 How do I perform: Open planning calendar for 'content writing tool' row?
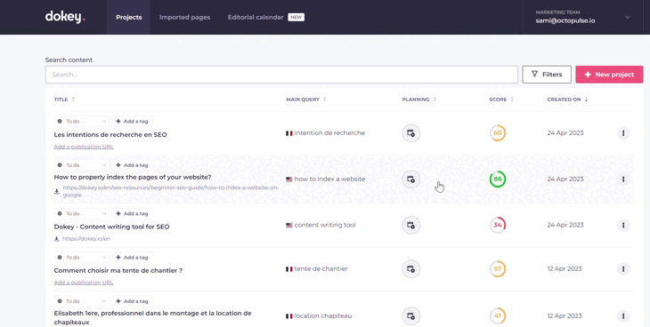click(x=410, y=225)
